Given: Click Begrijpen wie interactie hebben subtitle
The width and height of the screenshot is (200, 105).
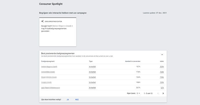Looking at the screenshot, I should [63, 13].
